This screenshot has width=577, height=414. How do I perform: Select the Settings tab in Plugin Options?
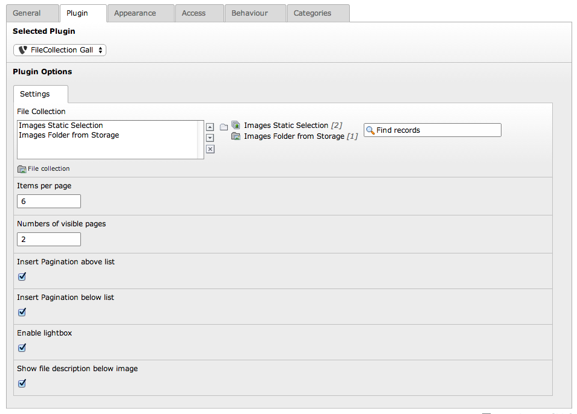tap(35, 94)
